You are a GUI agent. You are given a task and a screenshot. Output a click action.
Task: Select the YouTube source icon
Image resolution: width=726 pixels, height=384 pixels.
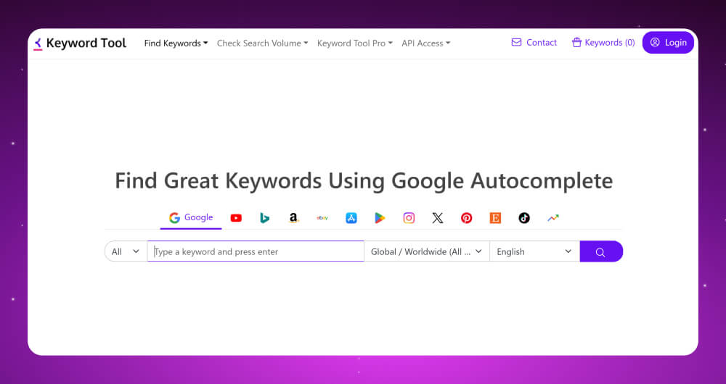(236, 218)
